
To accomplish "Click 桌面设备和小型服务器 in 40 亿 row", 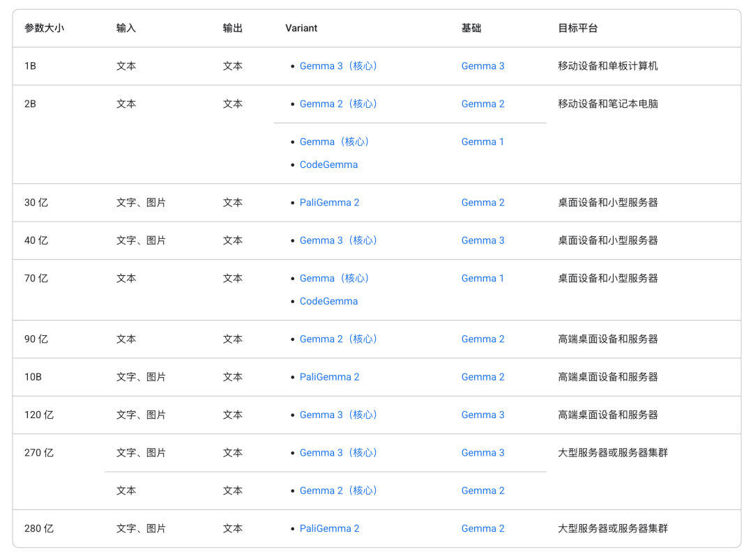I will pyautogui.click(x=608, y=240).
